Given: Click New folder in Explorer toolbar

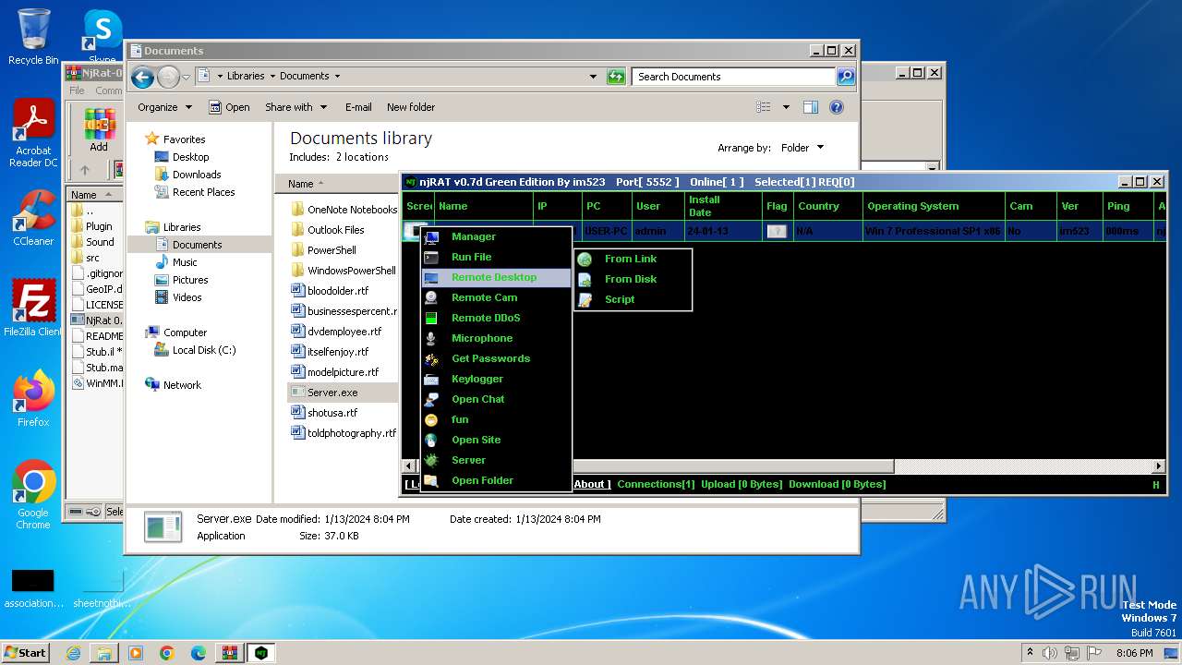Looking at the screenshot, I should 411,107.
